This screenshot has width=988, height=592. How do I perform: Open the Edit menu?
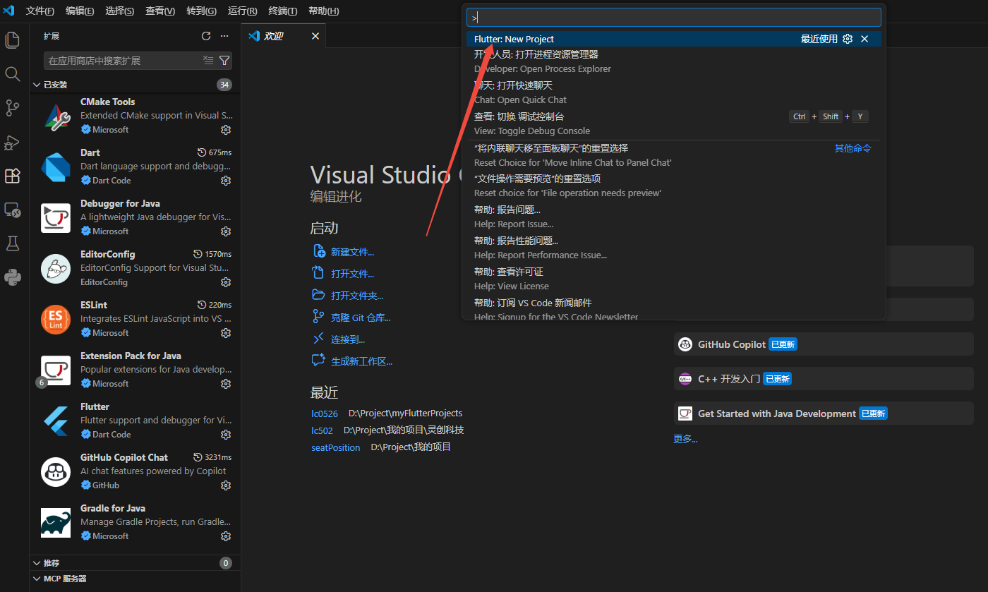(x=80, y=11)
